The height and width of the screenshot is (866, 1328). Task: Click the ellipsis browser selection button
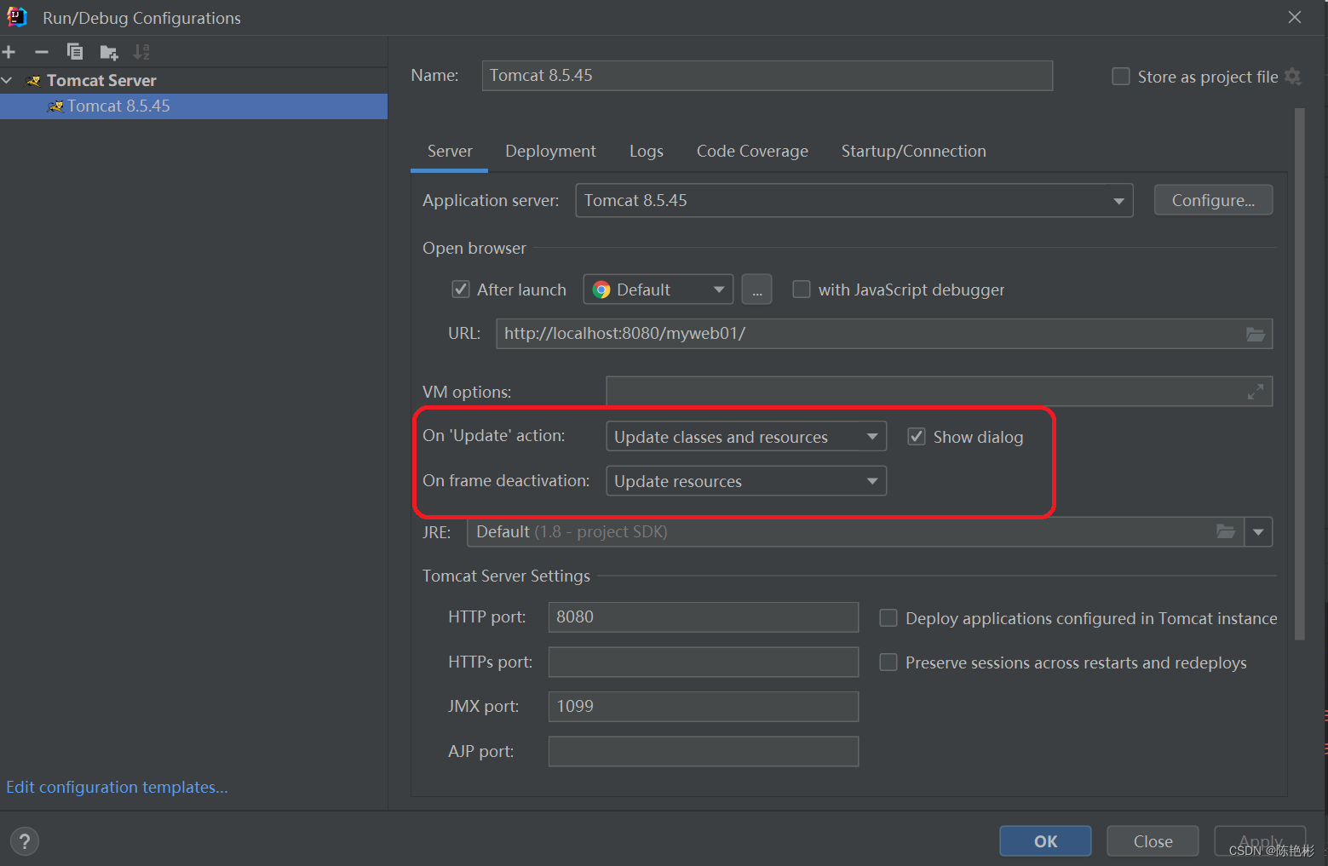pos(757,290)
